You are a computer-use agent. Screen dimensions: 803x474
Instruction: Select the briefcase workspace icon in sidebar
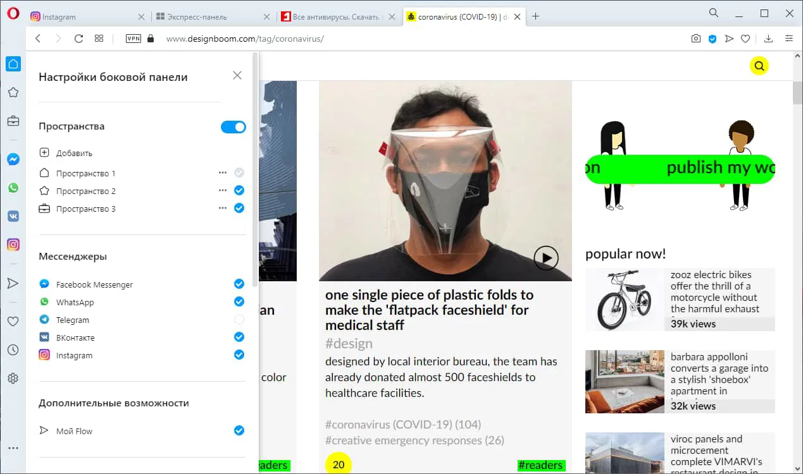coord(13,121)
